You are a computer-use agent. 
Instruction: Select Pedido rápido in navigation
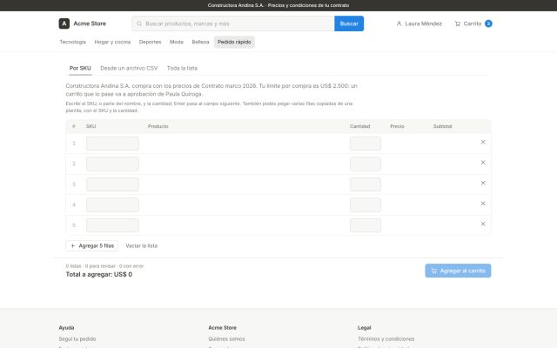pyautogui.click(x=234, y=42)
